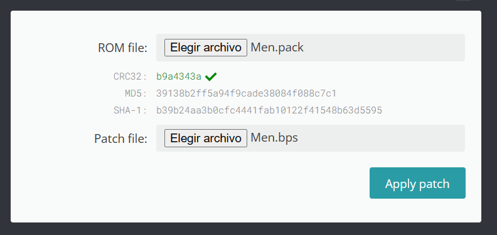This screenshot has height=235, width=497.
Task: Click the green CRC32 verification checkmark
Action: [211, 76]
